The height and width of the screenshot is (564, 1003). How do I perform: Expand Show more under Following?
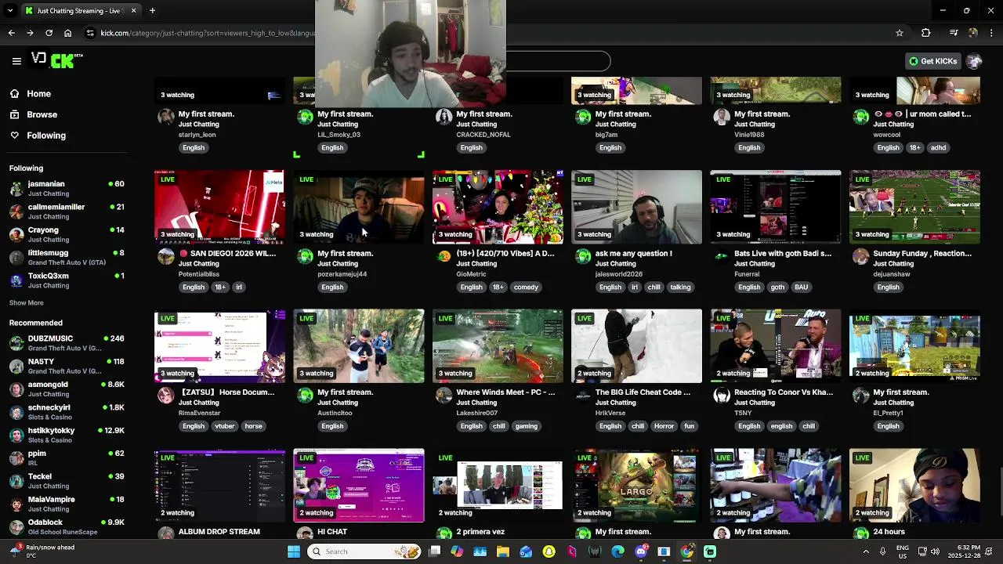coord(27,303)
